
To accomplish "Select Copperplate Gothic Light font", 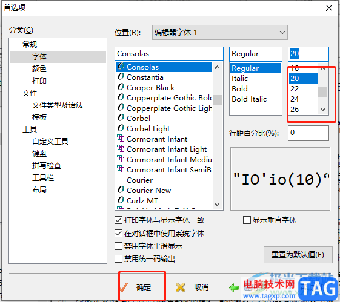I will (164, 108).
